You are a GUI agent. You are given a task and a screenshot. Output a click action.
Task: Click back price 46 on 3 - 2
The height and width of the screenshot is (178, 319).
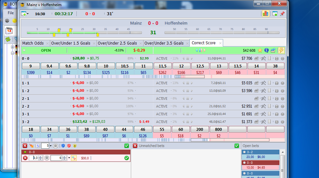(143, 130)
